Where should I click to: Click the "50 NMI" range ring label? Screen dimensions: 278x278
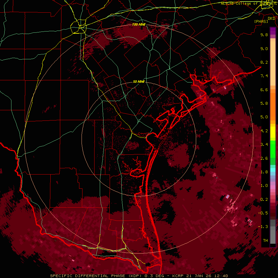click(x=139, y=82)
